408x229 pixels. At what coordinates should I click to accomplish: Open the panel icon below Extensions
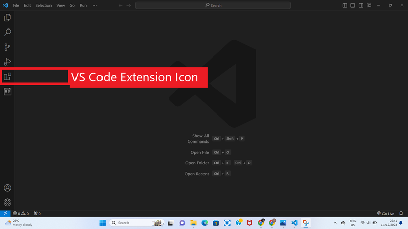pyautogui.click(x=7, y=92)
